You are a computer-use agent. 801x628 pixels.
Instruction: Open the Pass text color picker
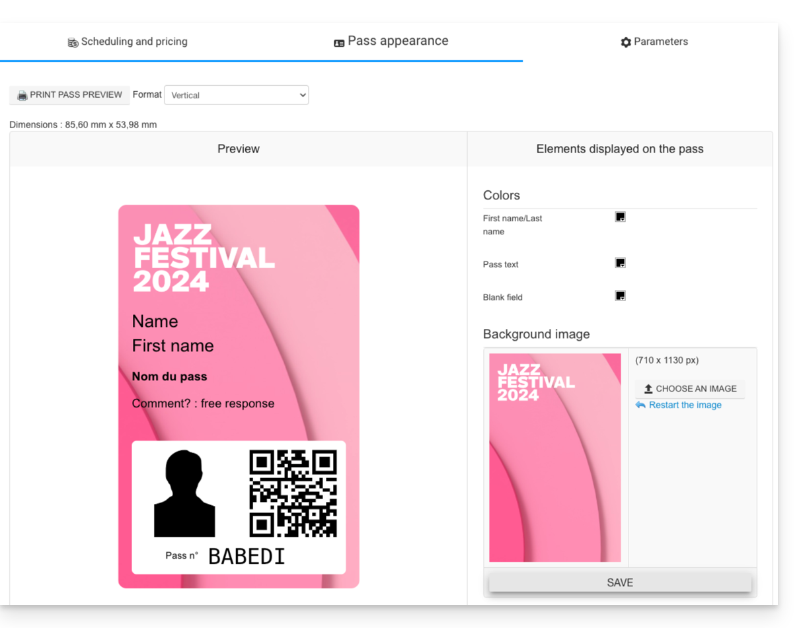coord(620,263)
